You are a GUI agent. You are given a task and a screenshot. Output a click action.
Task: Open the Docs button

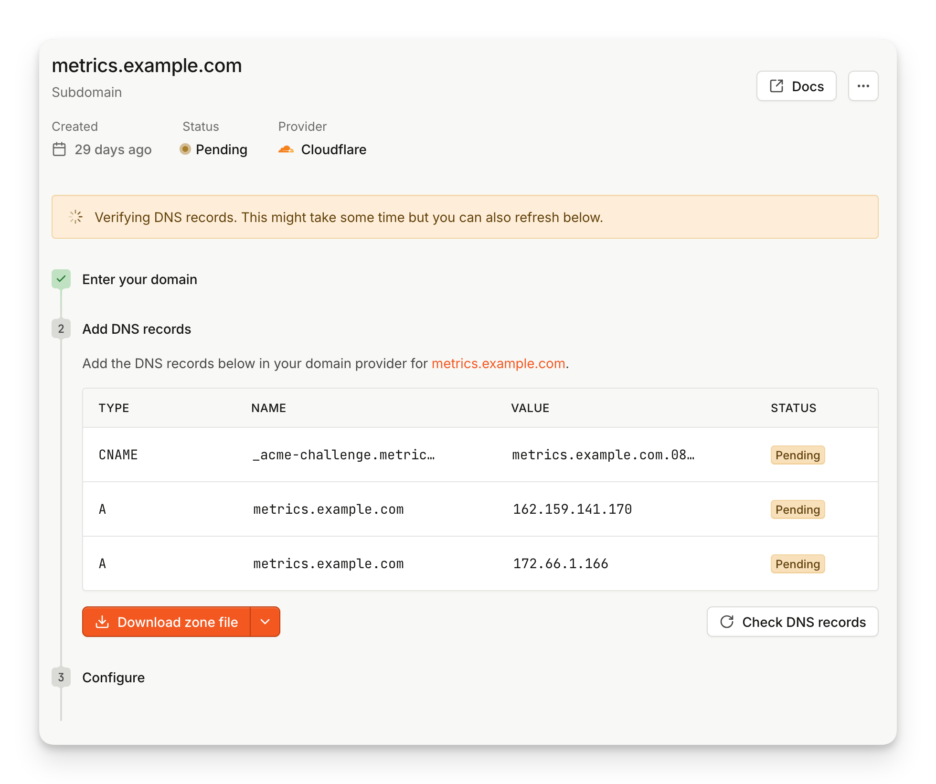coord(796,86)
